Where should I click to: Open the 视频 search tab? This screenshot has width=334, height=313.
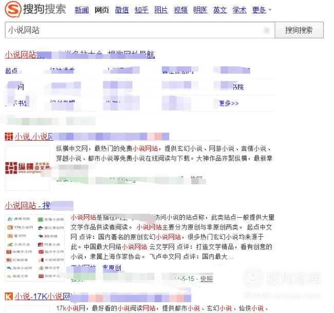pyautogui.click(x=181, y=10)
